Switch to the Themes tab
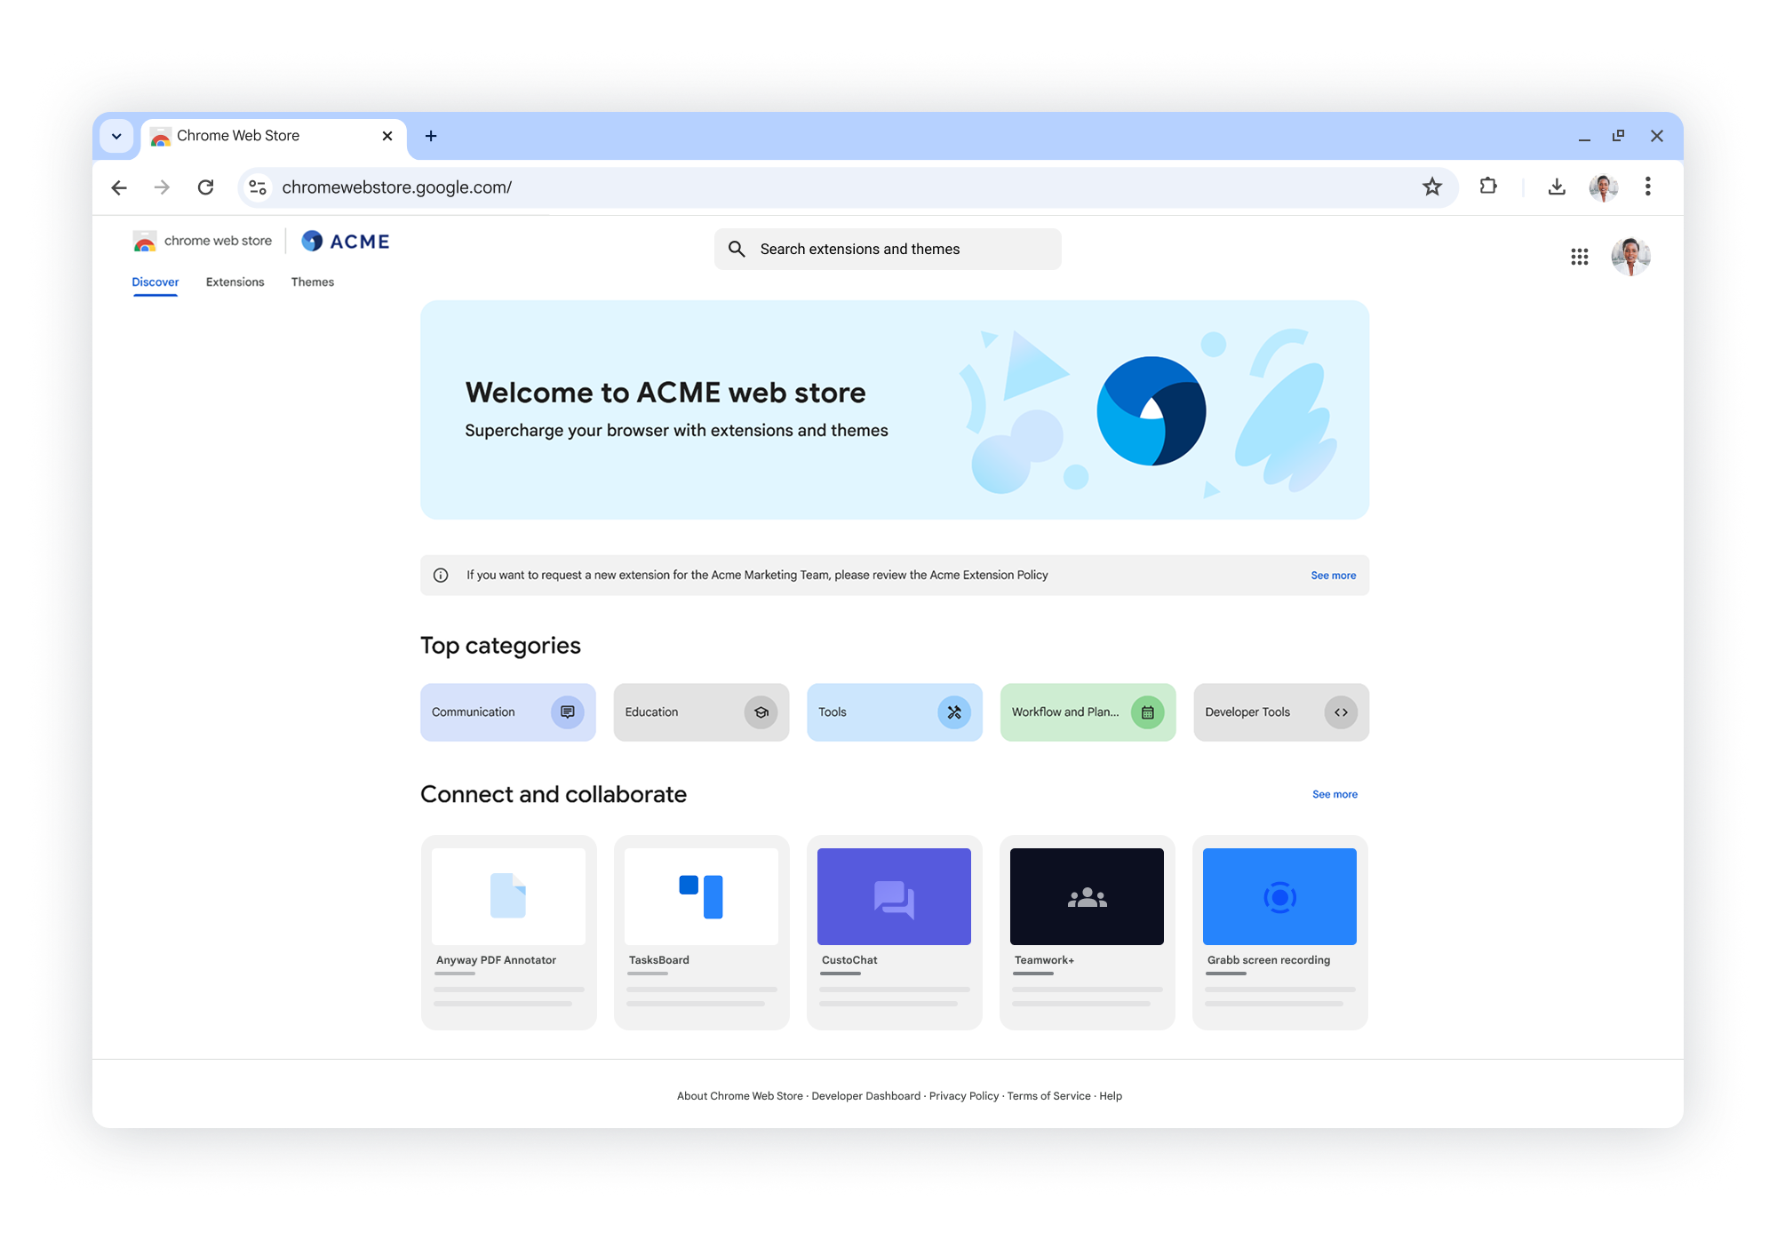 (x=313, y=282)
